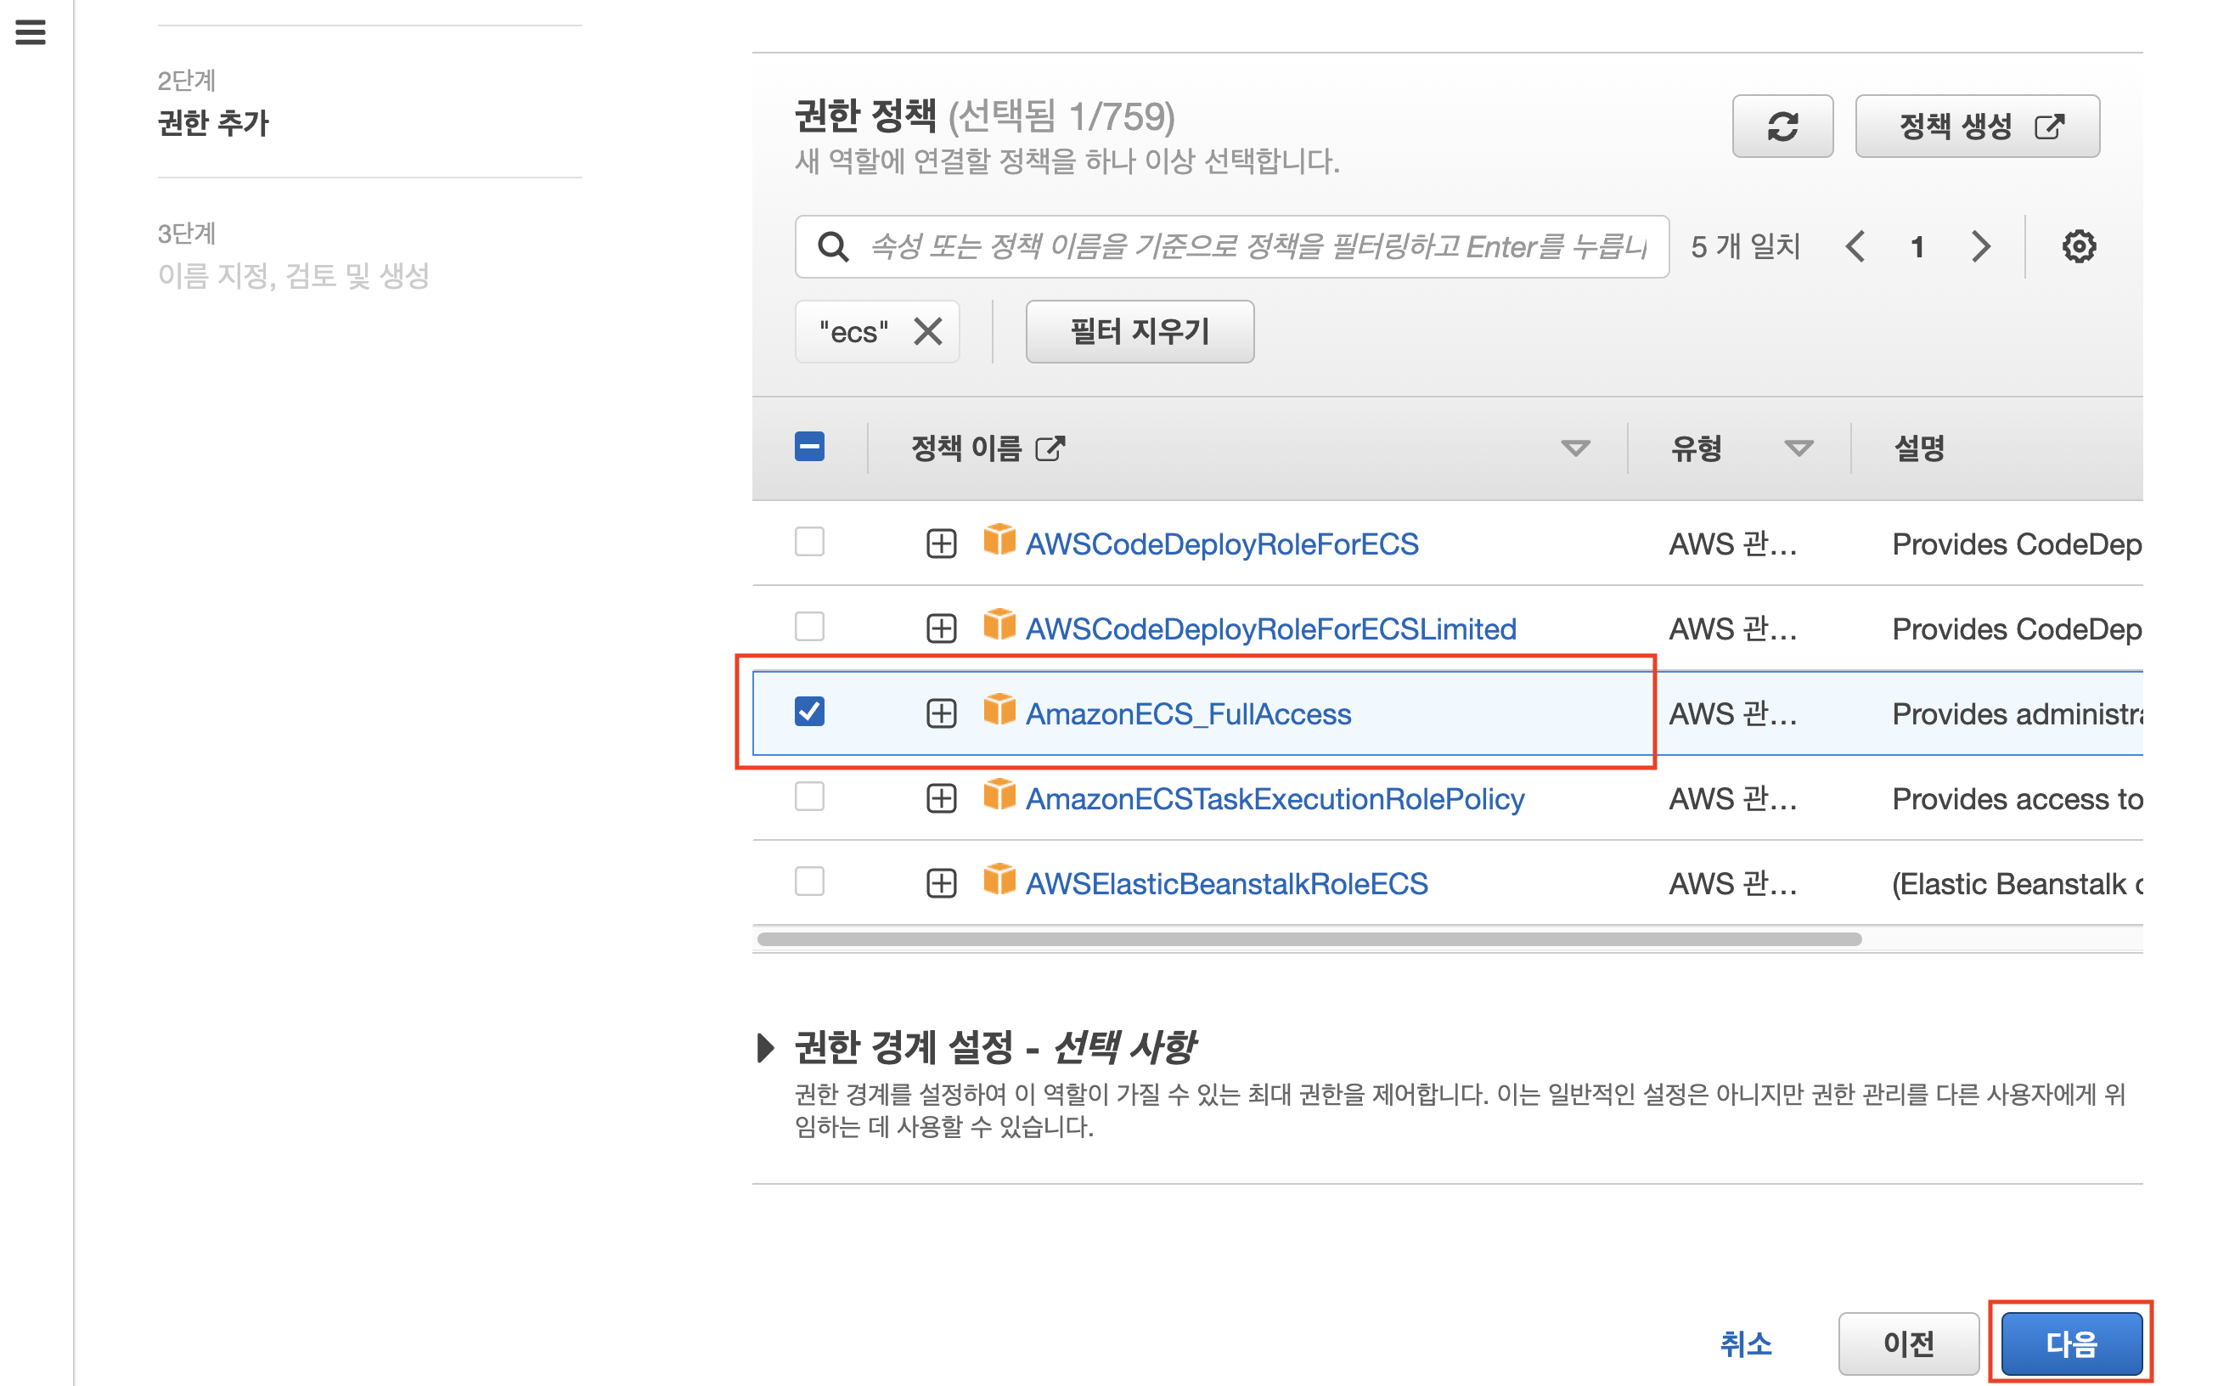Go to next page of results
This screenshot has height=1386, width=2218.
click(x=1980, y=246)
